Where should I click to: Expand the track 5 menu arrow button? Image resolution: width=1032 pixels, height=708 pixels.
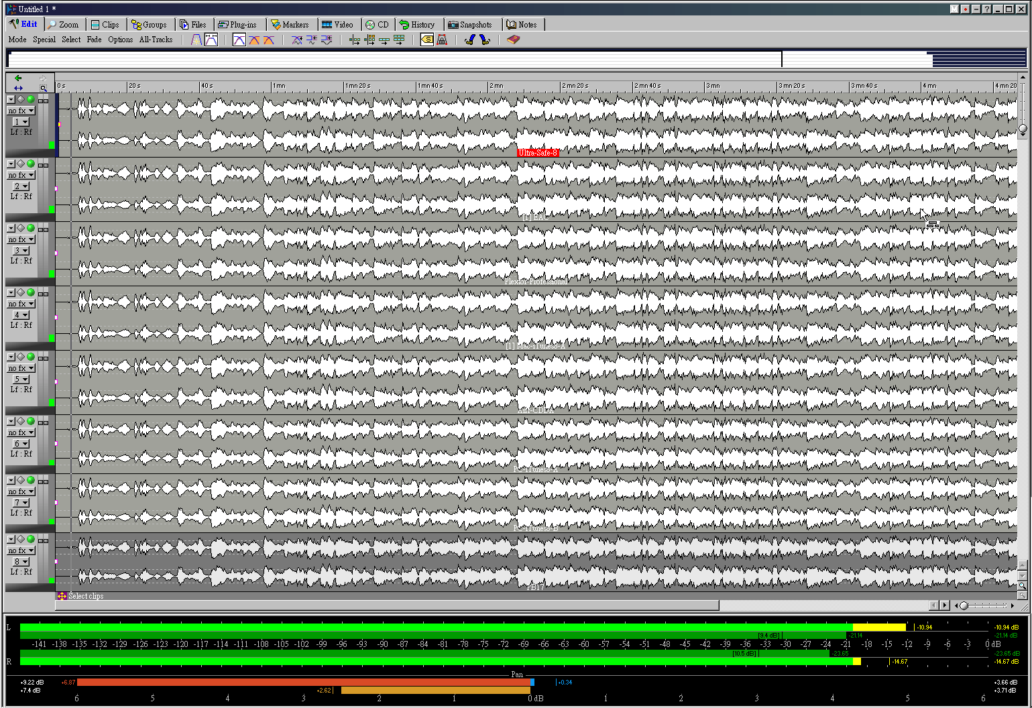[11, 357]
